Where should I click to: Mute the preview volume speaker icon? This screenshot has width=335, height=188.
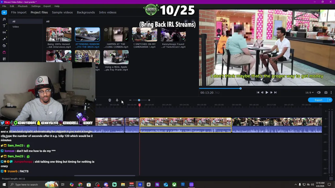coord(319,92)
